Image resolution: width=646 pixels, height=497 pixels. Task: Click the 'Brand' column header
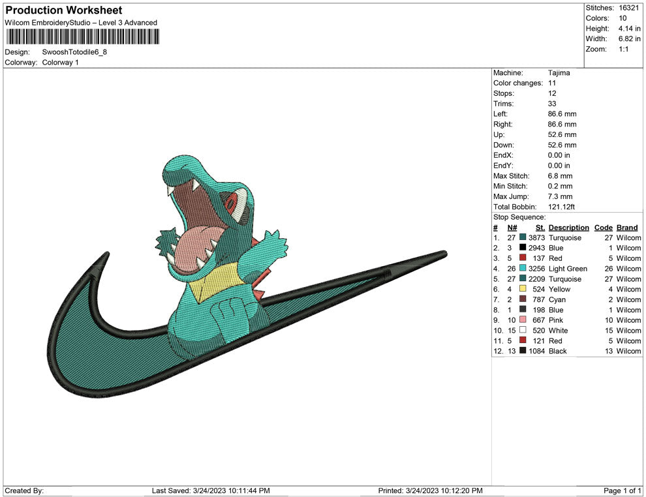[627, 227]
